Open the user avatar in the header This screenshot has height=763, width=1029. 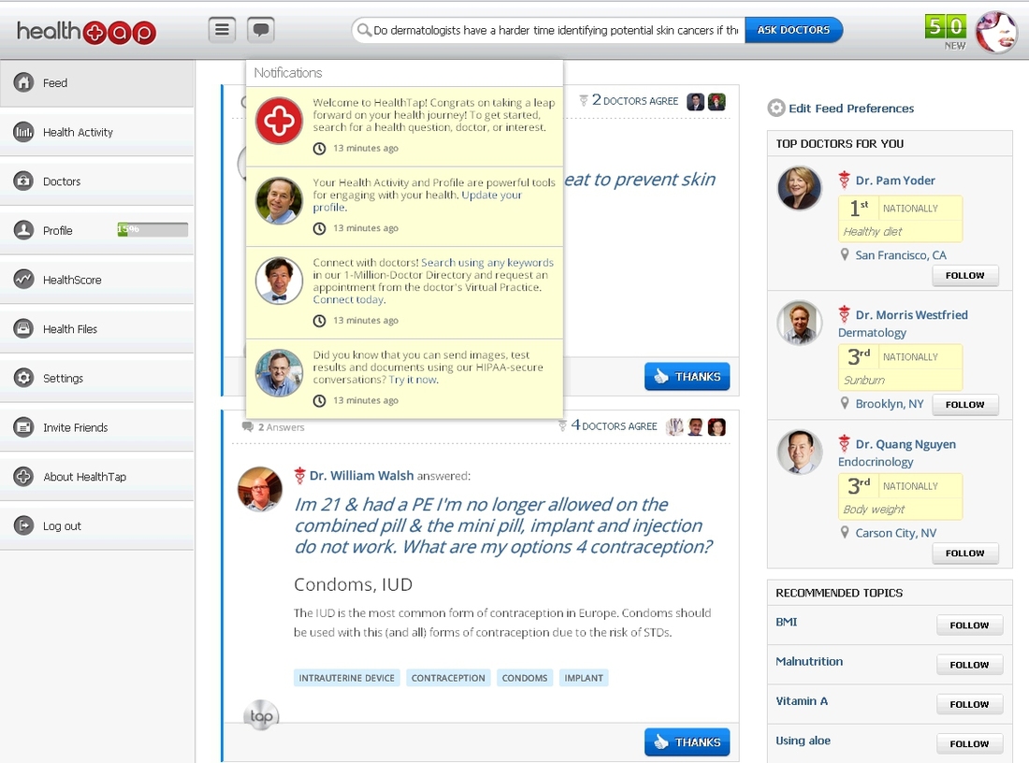[995, 32]
